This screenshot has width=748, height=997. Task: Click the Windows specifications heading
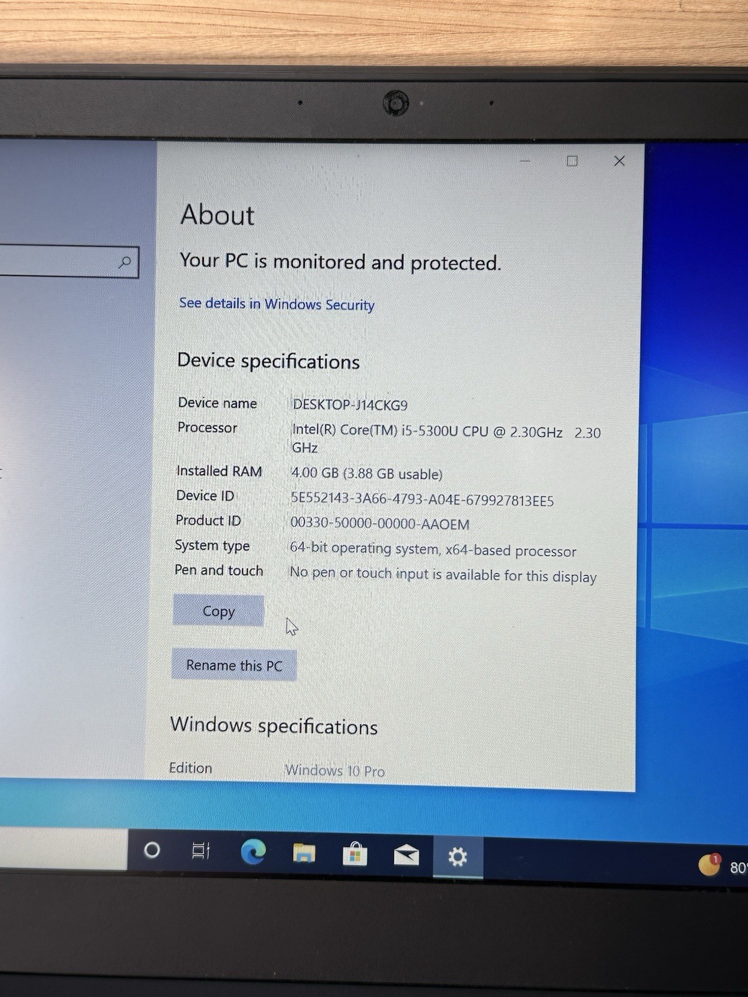(x=274, y=726)
